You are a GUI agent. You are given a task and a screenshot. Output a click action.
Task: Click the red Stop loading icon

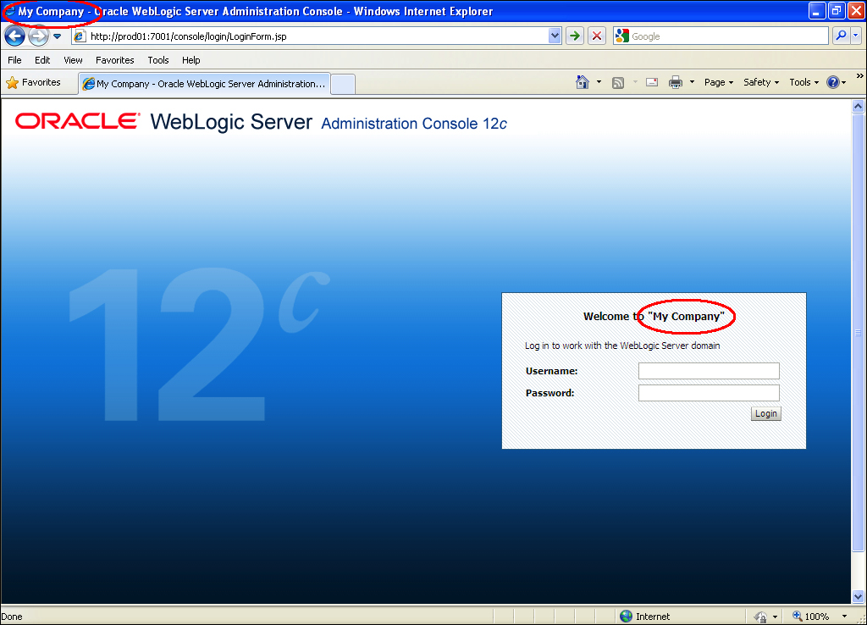(x=597, y=36)
